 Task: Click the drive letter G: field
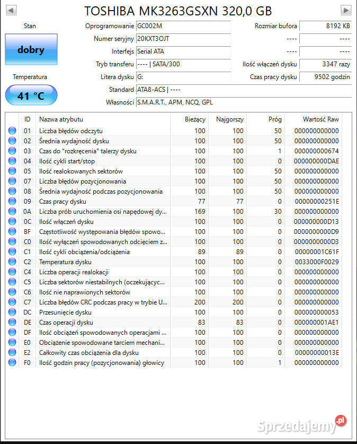click(183, 77)
